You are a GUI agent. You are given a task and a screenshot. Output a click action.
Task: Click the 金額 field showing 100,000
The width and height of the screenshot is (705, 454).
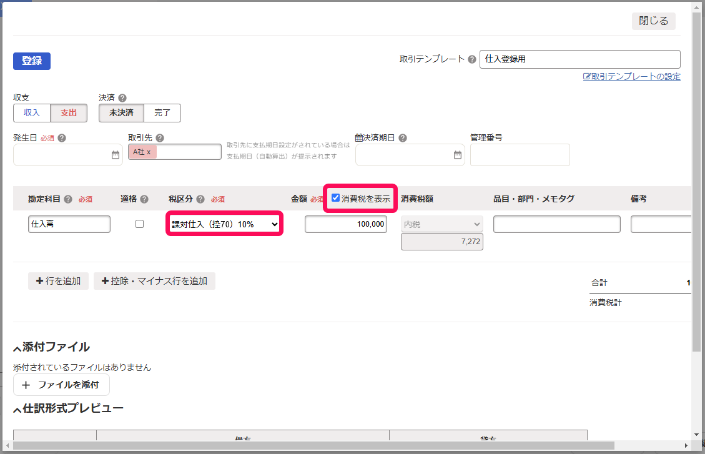pyautogui.click(x=346, y=224)
